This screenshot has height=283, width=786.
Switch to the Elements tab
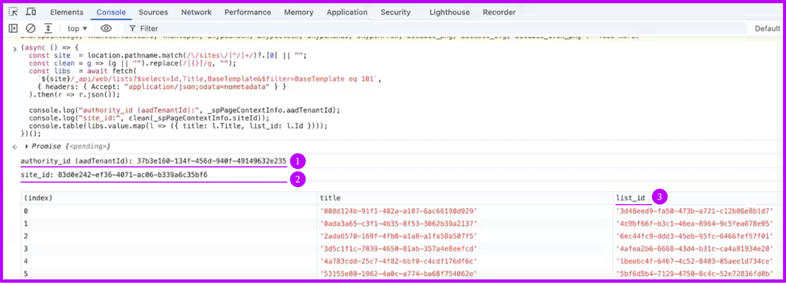pos(67,12)
